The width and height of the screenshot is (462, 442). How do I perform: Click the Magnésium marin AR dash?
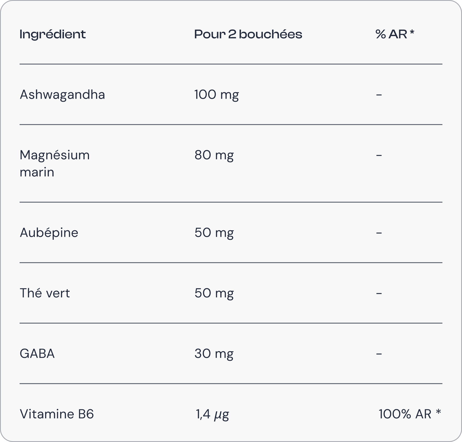379,155
